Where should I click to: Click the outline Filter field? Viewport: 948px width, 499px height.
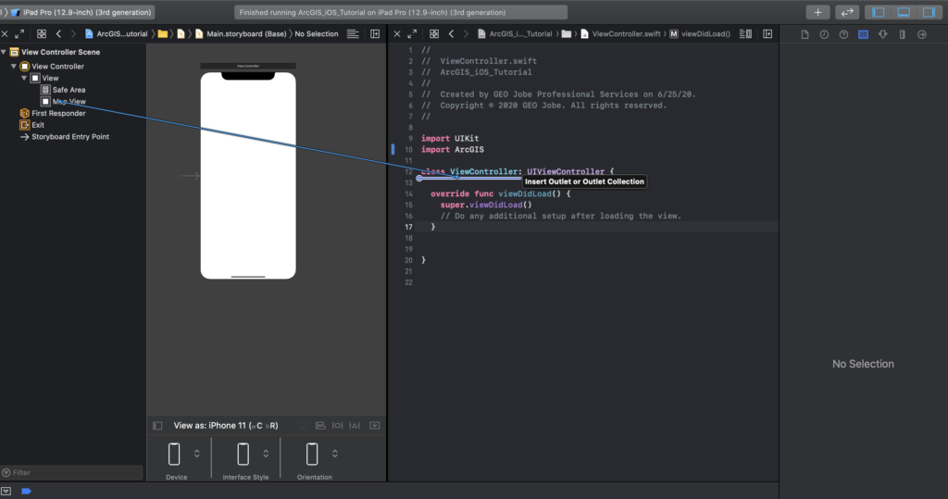click(74, 473)
